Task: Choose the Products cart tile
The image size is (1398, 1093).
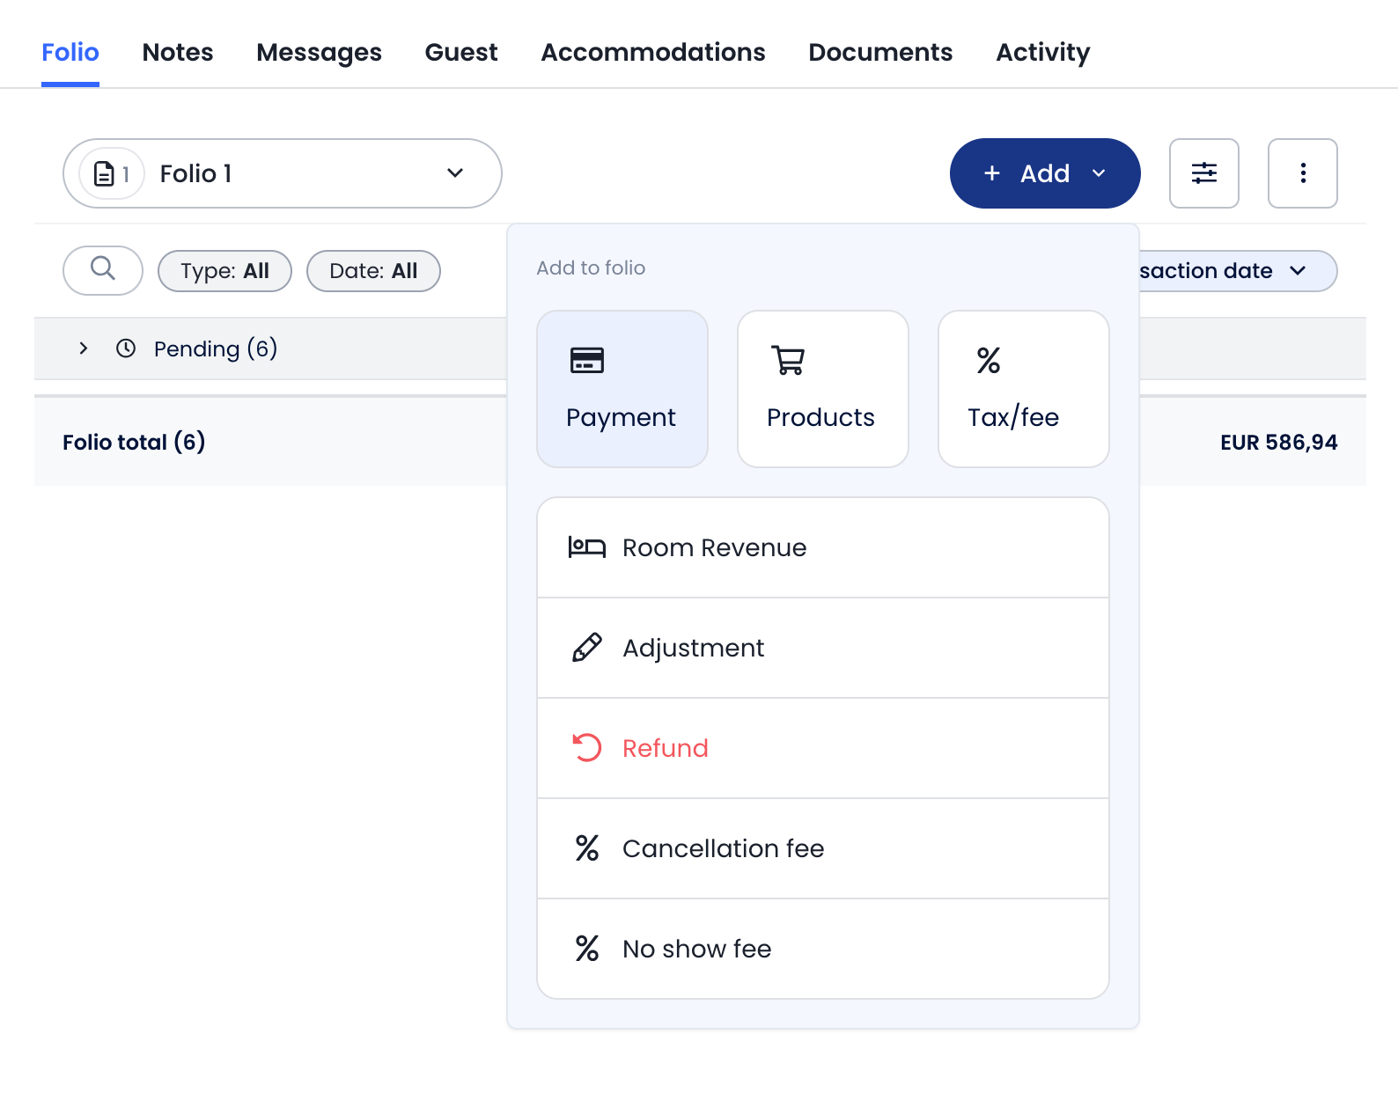Action: pyautogui.click(x=822, y=389)
